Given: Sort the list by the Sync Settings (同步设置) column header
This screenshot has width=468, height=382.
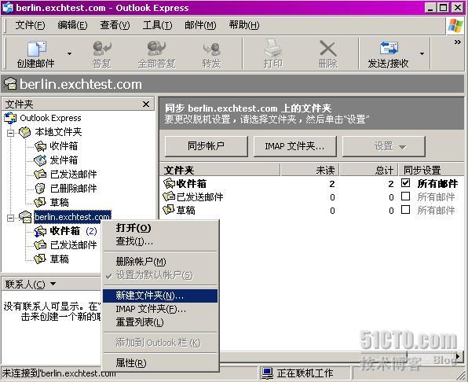Looking at the screenshot, I should click(431, 170).
